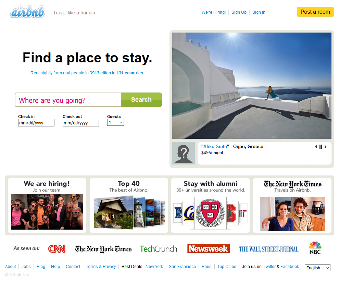Click the Check in date field
This screenshot has height=281, width=339.
pyautogui.click(x=36, y=123)
